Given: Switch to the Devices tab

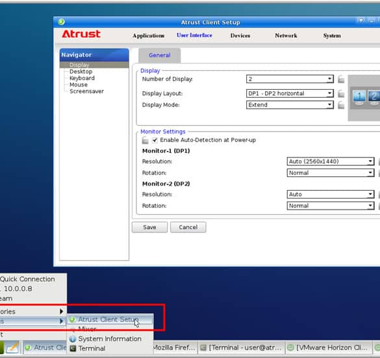Looking at the screenshot, I should pyautogui.click(x=240, y=36).
